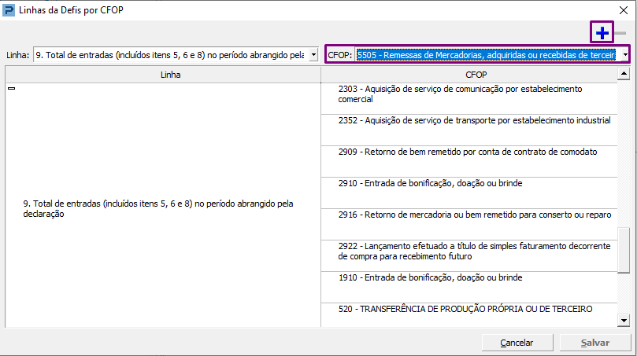Image resolution: width=637 pixels, height=356 pixels.
Task: Select row 1910 - Entrada de bonificação
Action: [469, 287]
